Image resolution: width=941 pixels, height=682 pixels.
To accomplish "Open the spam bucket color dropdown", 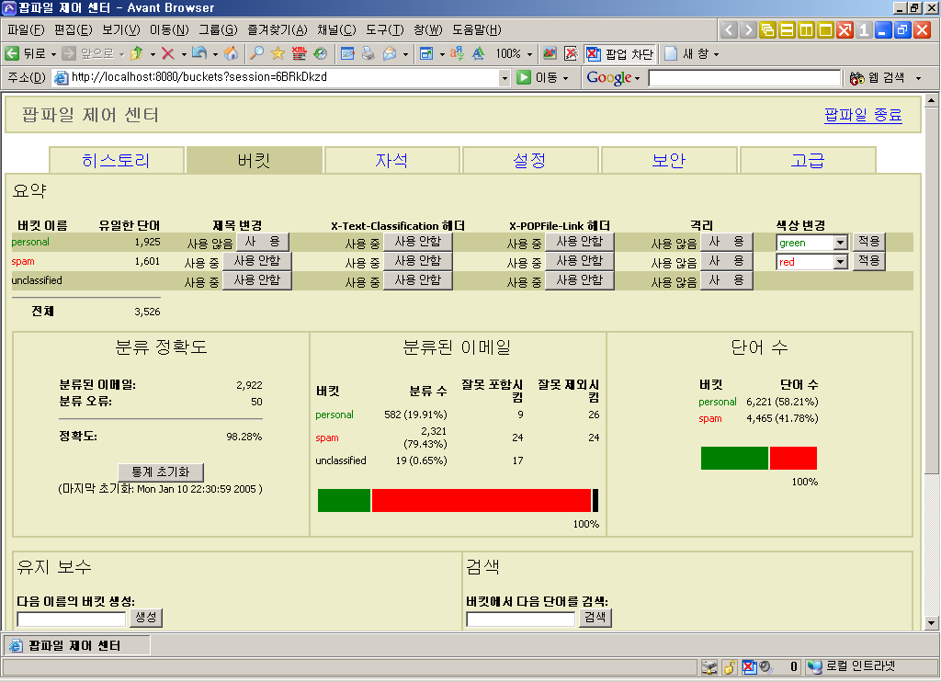I will coord(840,262).
